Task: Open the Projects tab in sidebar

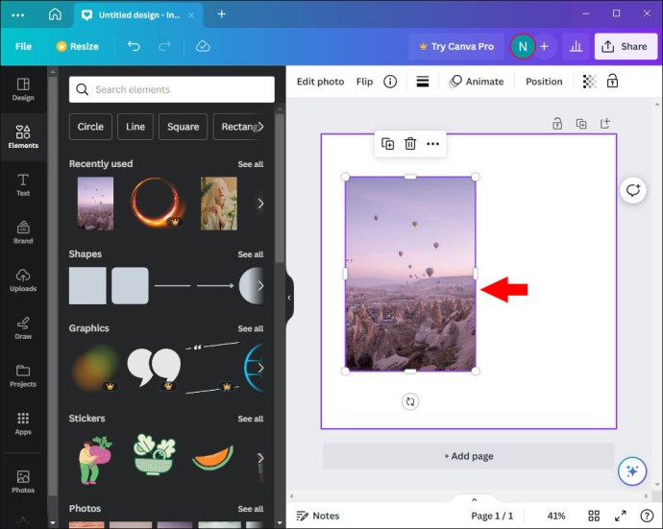Action: pos(23,375)
